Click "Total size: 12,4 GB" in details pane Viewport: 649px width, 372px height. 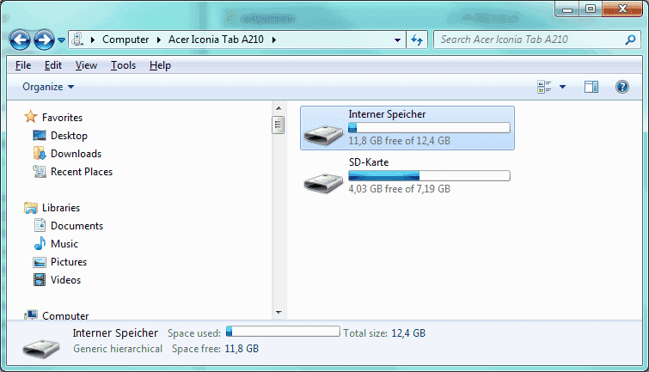tap(384, 333)
